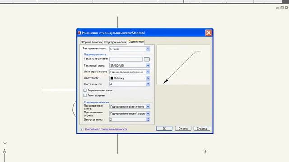289x162 pixels.
Task: Enable the Выравнивание влево checkbox
Action: [x=85, y=90]
